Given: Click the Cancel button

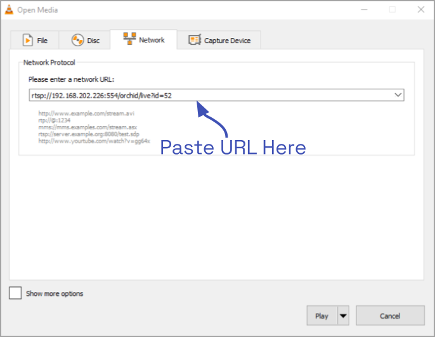Looking at the screenshot, I should point(390,315).
